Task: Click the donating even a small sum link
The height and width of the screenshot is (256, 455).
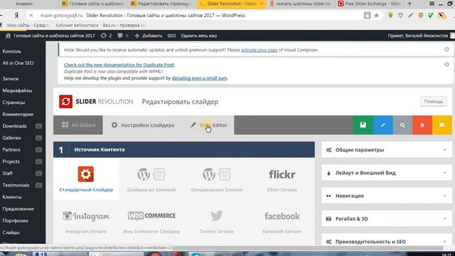Action: pos(199,78)
